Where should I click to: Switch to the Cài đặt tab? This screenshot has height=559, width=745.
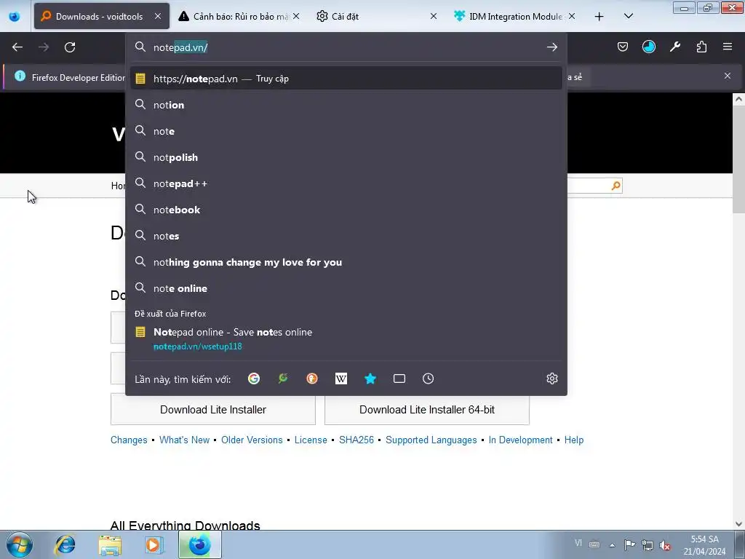pos(375,16)
